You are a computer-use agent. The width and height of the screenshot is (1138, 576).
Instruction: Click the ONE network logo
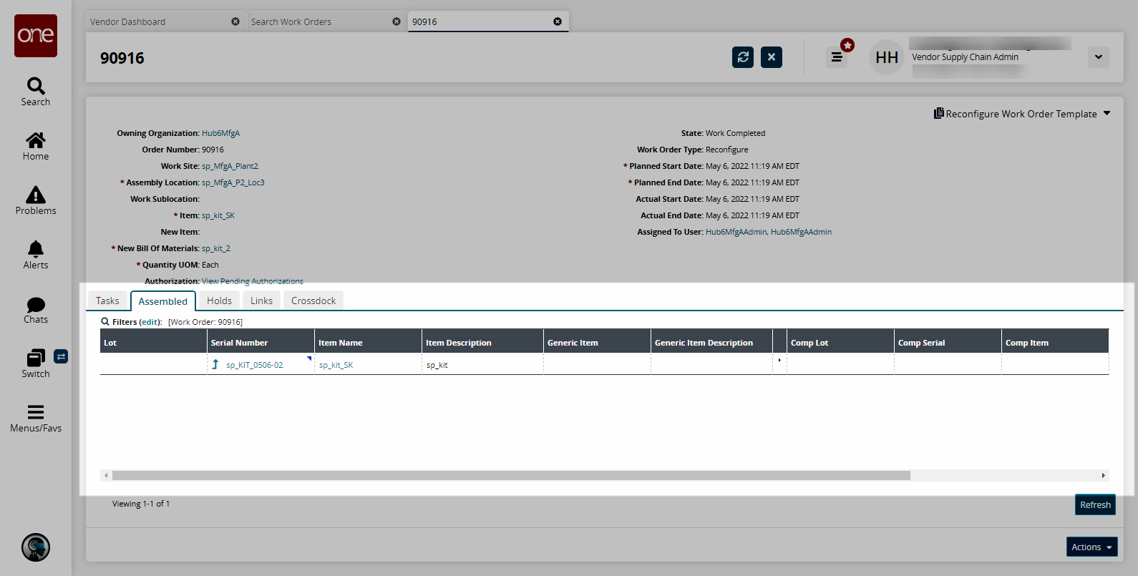coord(36,36)
